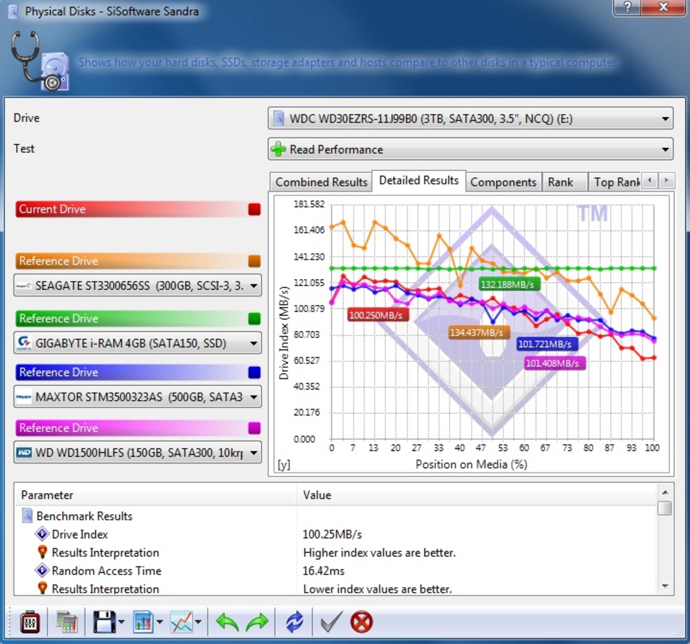Select the Benchmark Results tree row
This screenshot has height=644, width=690.
(336, 515)
